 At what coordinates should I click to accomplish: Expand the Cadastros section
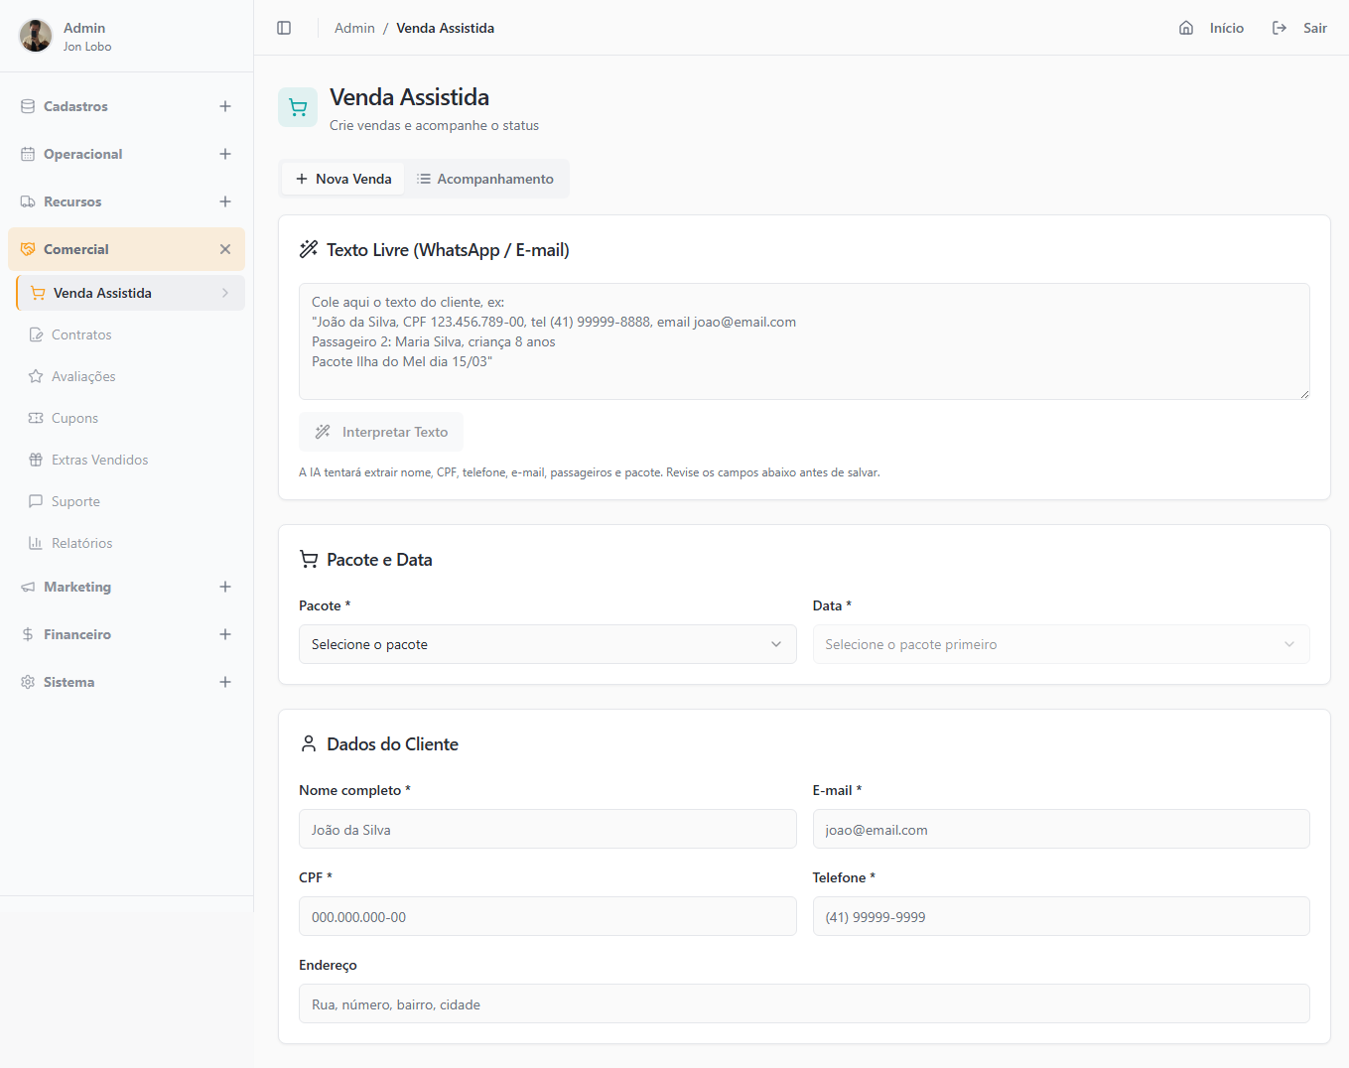(x=225, y=106)
